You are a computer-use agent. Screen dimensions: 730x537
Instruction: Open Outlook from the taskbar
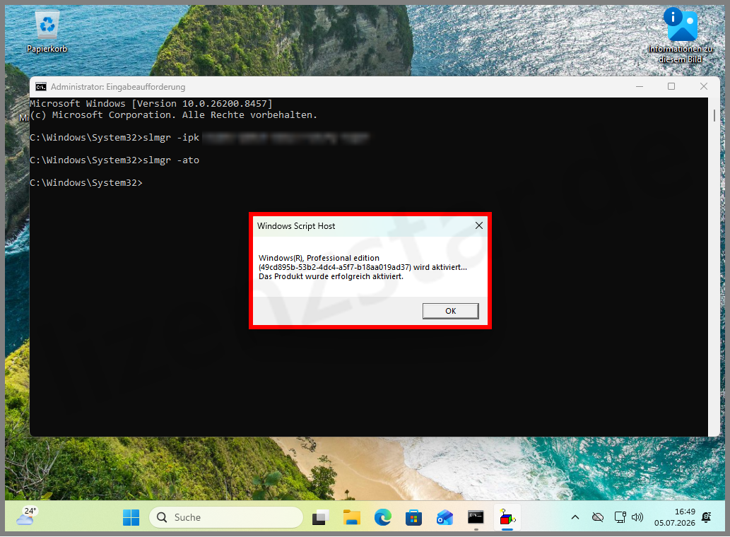(445, 517)
